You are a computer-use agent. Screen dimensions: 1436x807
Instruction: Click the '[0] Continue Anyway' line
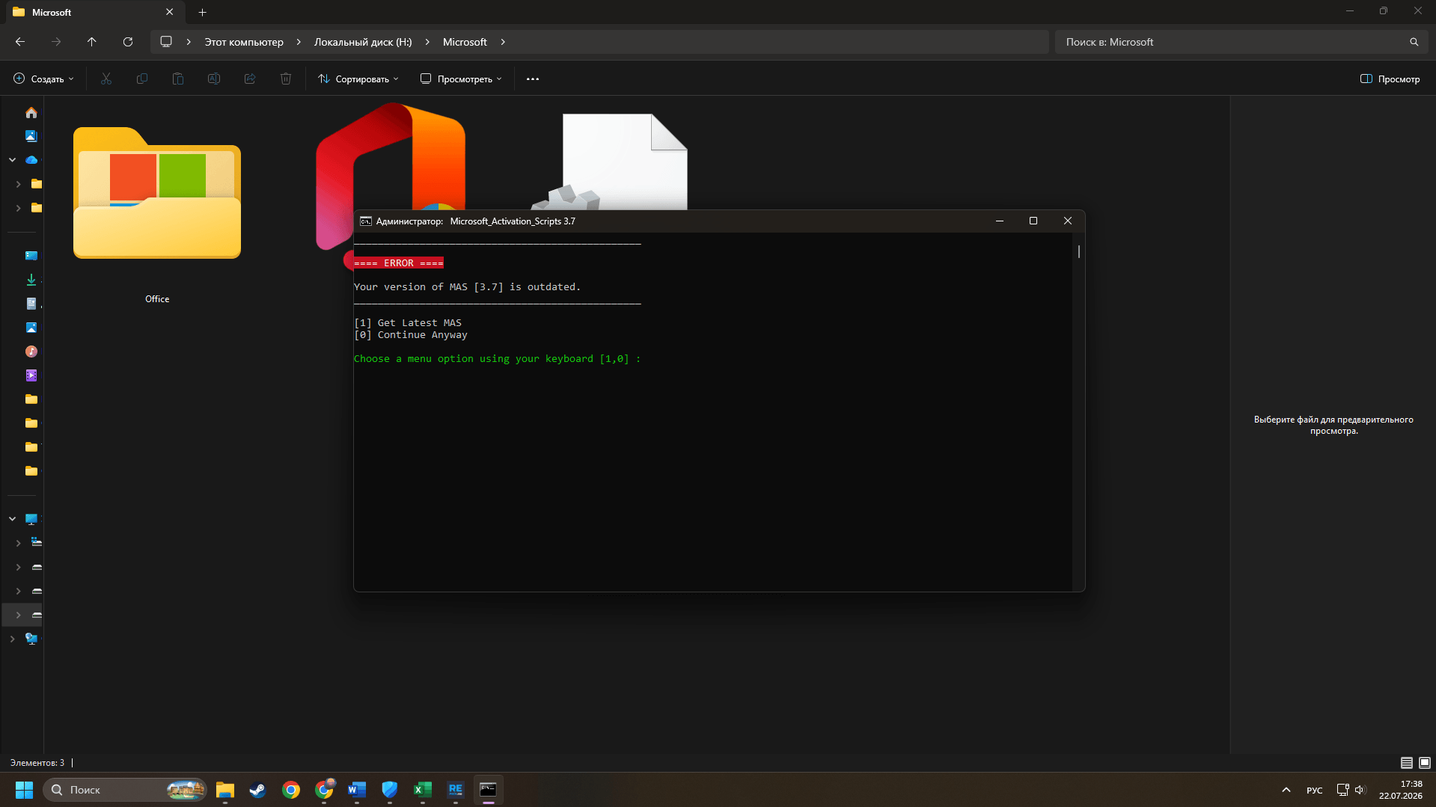coord(411,335)
